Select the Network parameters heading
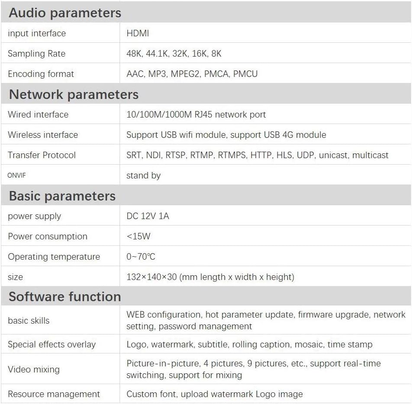This screenshot has height=404, width=412. click(x=74, y=94)
